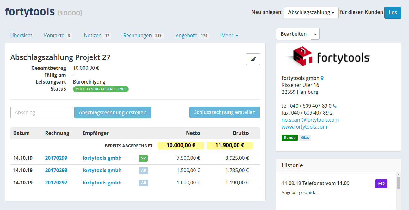Viewport: 409px width, 210px height.
Task: Open the www.fortytools.com website link
Action: coord(304,127)
